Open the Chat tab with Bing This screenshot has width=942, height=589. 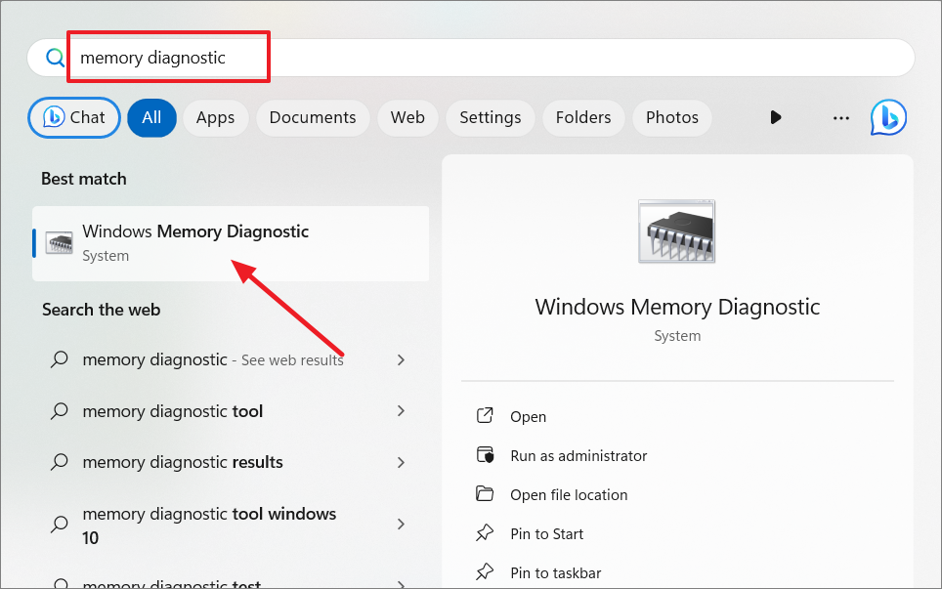coord(74,117)
